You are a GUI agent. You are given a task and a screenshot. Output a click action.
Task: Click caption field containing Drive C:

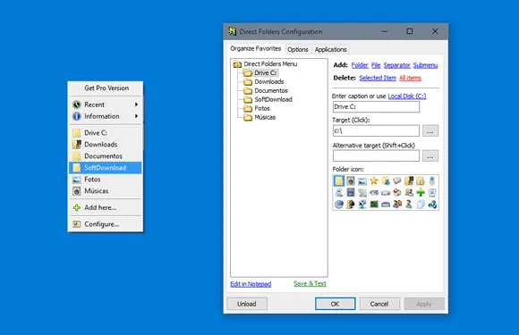[376, 106]
